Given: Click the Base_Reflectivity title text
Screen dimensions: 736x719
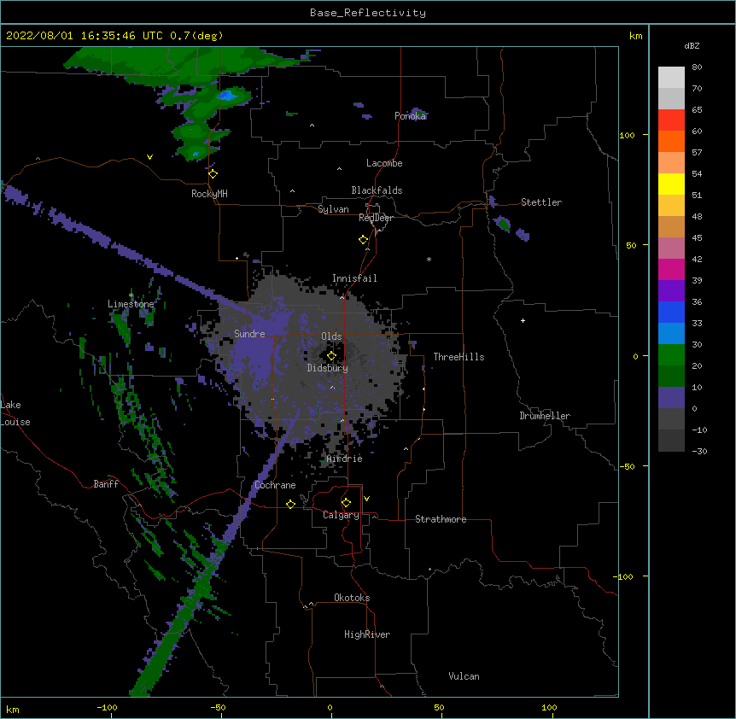Looking at the screenshot, I should (x=368, y=13).
